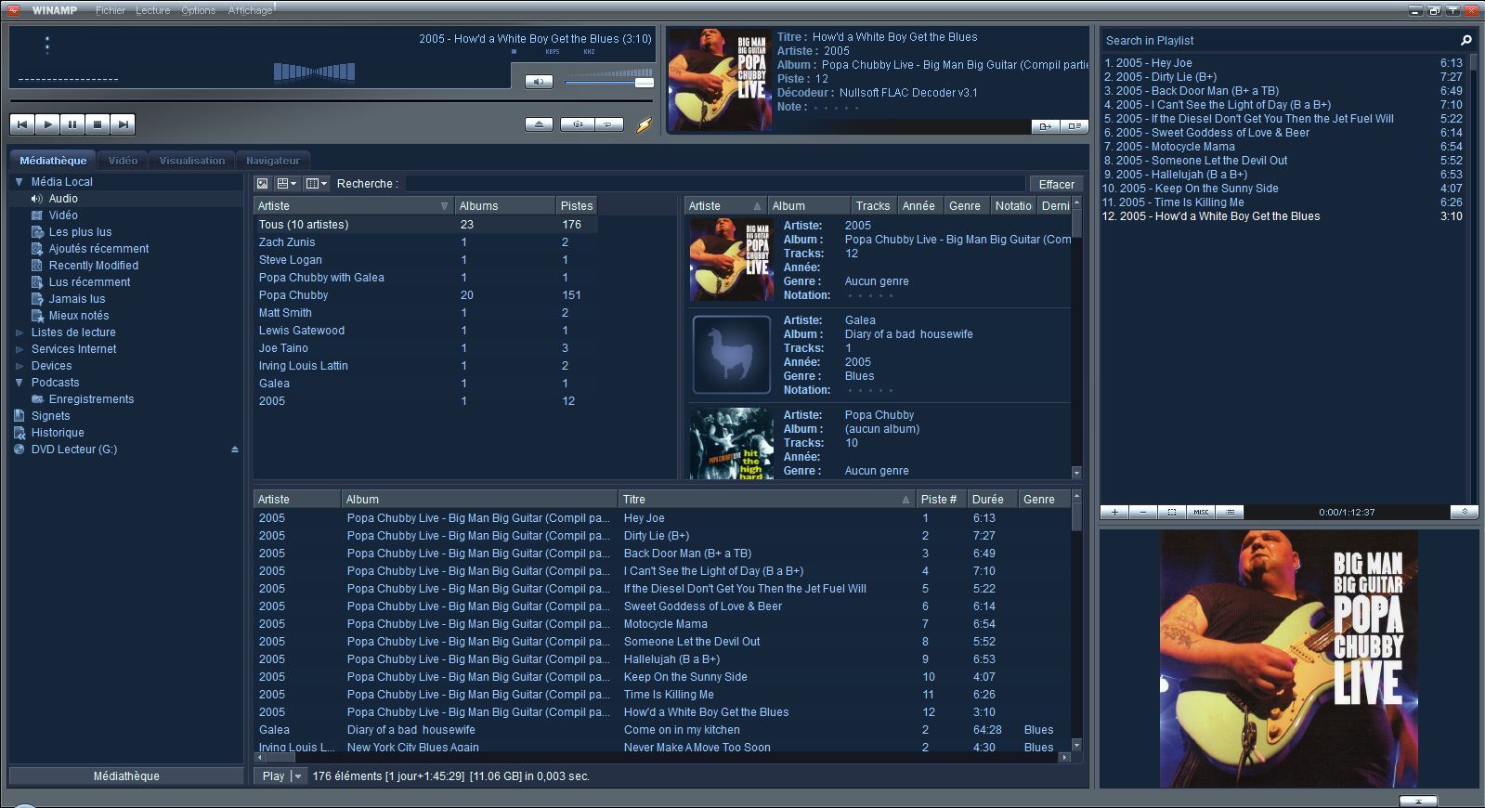Add files with the playlist plus button
This screenshot has height=808, width=1485.
point(1114,512)
